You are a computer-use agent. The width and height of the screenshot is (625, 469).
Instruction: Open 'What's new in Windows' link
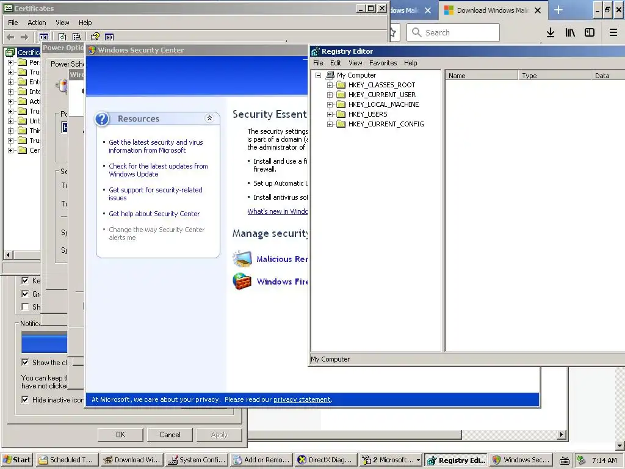click(x=278, y=211)
